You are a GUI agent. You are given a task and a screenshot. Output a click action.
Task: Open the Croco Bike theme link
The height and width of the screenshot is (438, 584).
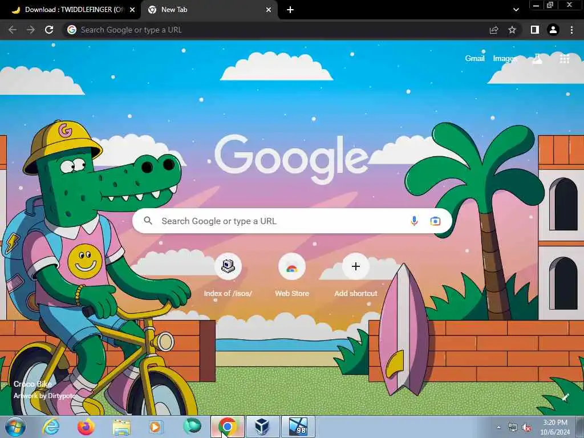[x=33, y=384]
